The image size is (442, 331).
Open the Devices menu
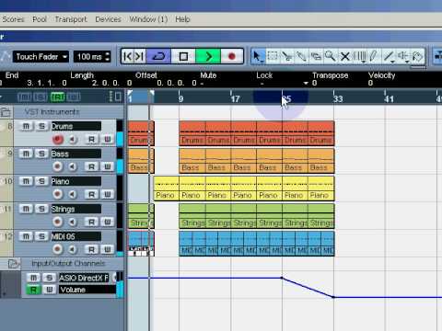click(108, 19)
